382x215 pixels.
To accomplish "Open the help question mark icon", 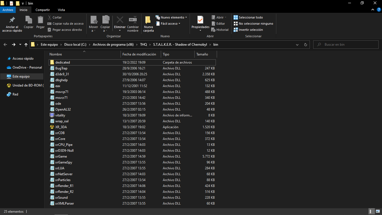I will (378, 10).
